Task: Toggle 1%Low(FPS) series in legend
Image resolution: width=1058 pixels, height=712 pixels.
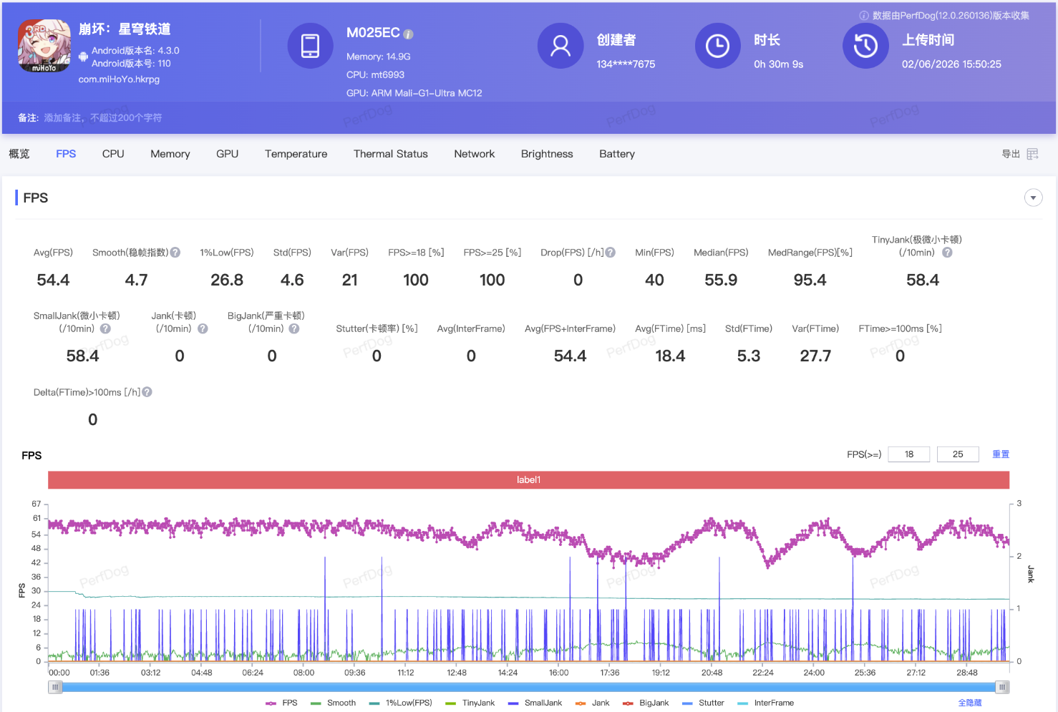Action: [x=401, y=703]
